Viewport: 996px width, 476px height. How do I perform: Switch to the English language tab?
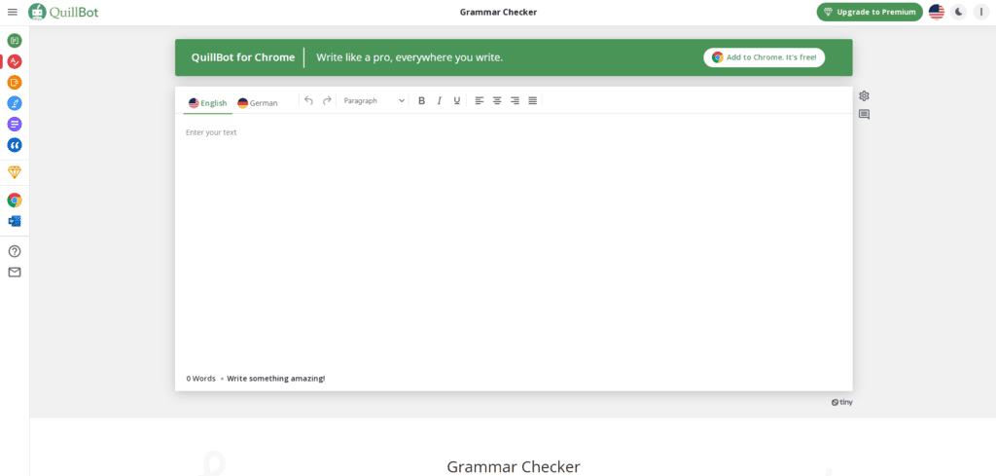[208, 103]
